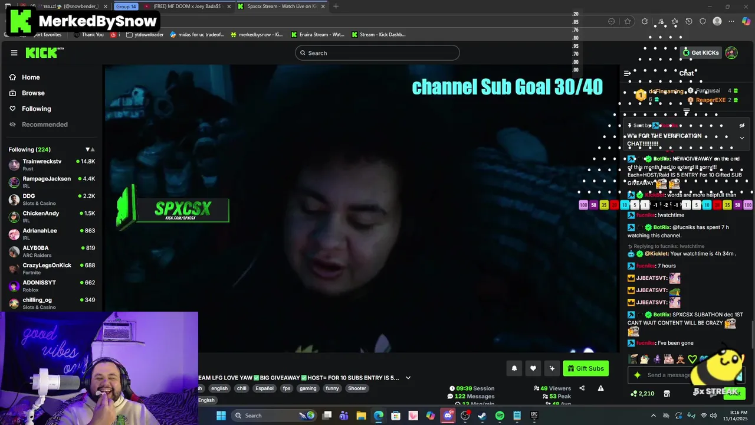
Task: Go to the Kick logo home
Action: pyautogui.click(x=44, y=53)
